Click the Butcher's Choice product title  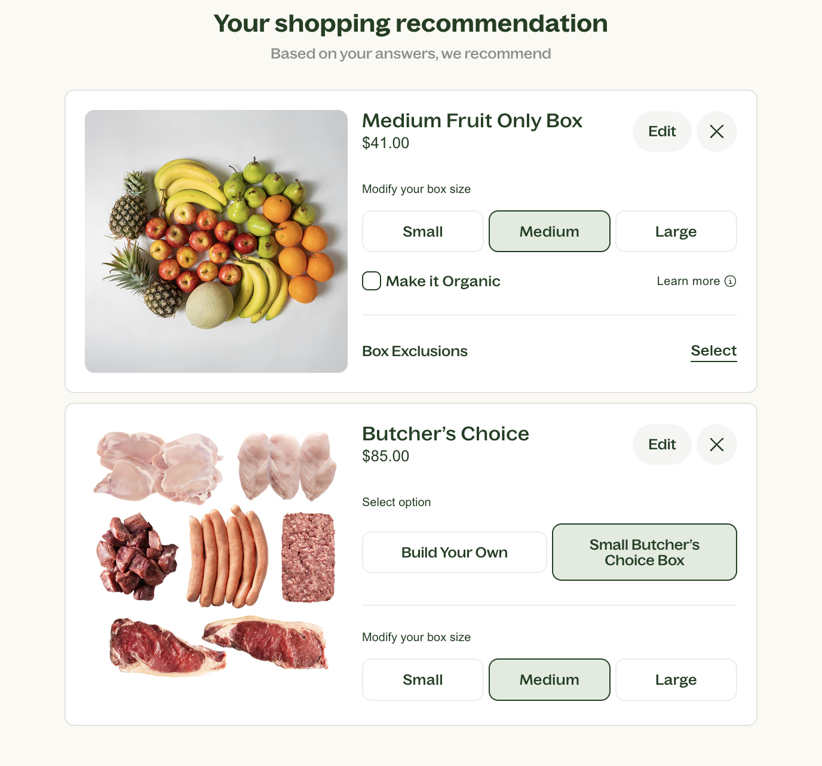445,434
